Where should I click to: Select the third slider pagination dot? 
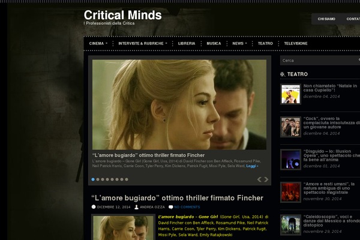pyautogui.click(x=103, y=179)
